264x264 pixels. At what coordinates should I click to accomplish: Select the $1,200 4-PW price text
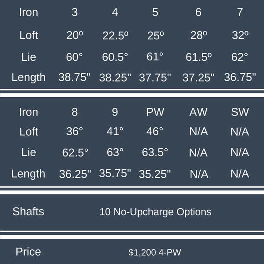click(155, 253)
